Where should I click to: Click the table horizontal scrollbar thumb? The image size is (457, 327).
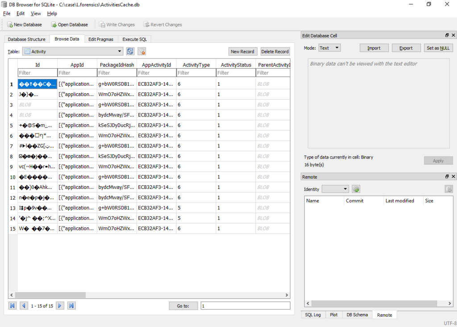coord(50,295)
